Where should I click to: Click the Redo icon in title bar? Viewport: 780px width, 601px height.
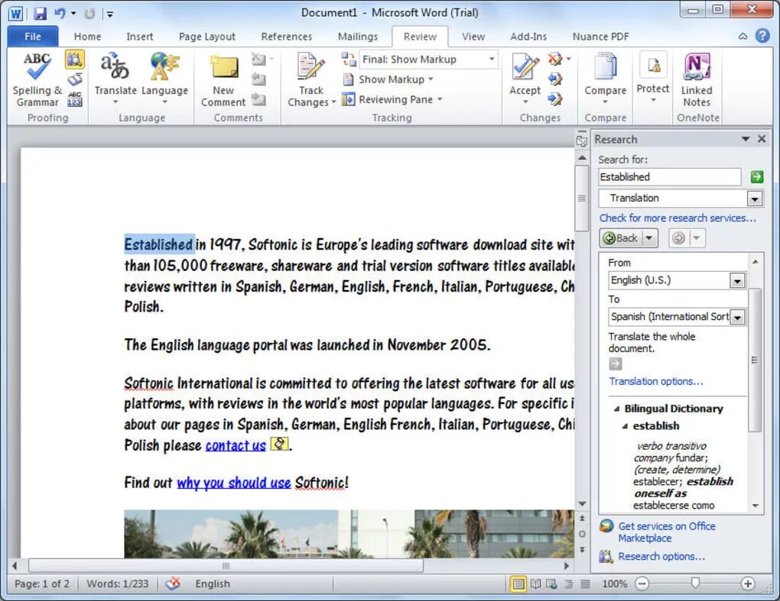coord(89,14)
